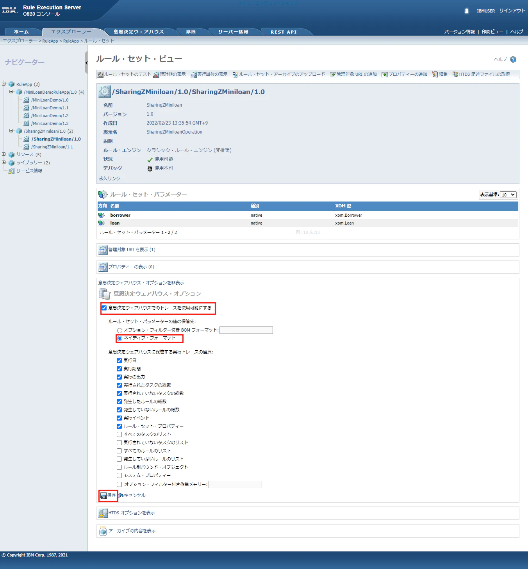Viewport: 528px width, 569px height.
Task: Expand the Resources (リソース) tree node
Action: coord(4,154)
